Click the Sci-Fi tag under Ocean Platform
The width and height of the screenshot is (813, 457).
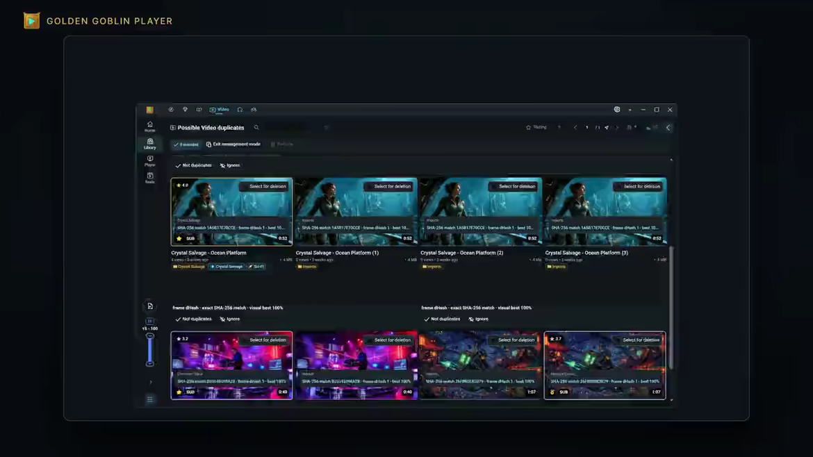point(256,267)
